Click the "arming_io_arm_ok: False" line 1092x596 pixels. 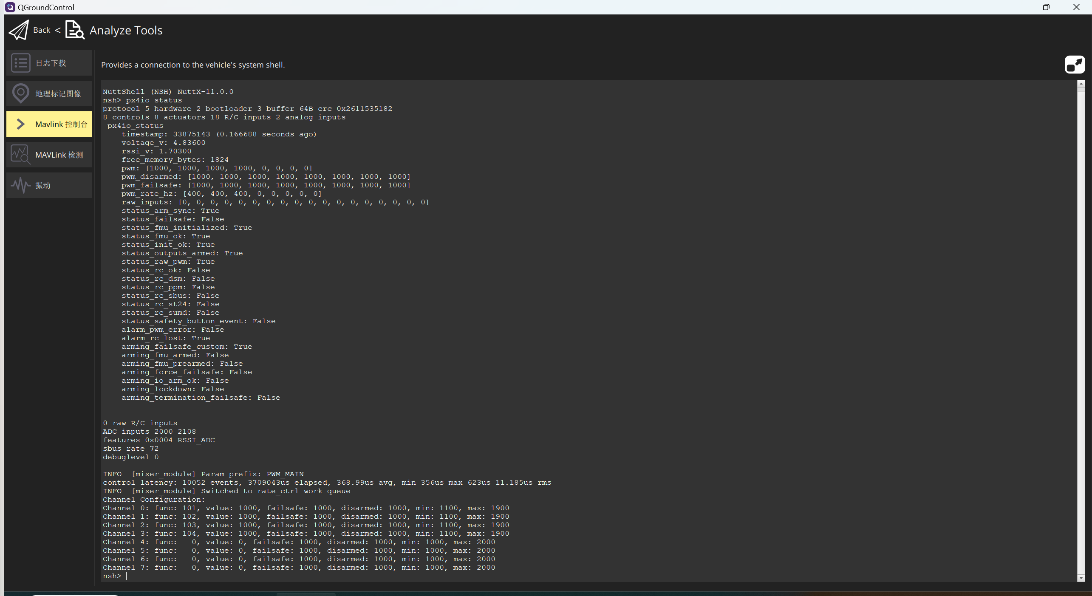[175, 381]
